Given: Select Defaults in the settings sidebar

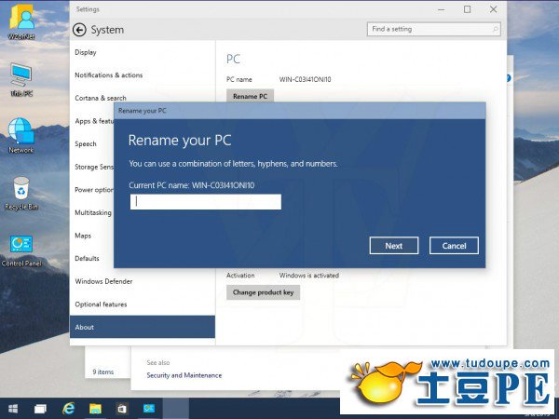Looking at the screenshot, I should (87, 258).
